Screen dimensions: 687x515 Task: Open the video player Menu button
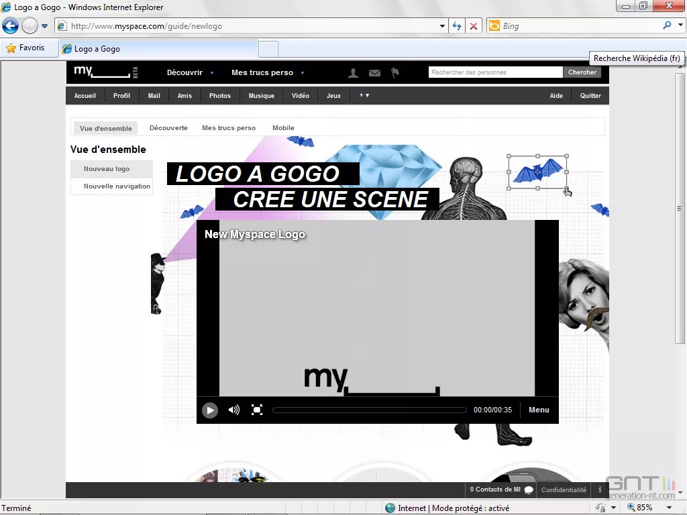coord(539,410)
